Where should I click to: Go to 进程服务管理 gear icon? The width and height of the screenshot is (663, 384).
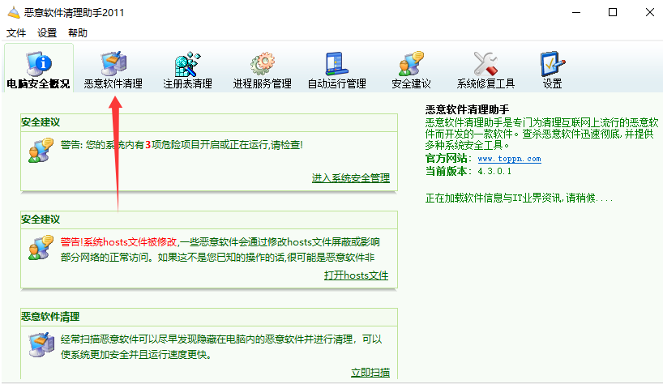(x=262, y=64)
